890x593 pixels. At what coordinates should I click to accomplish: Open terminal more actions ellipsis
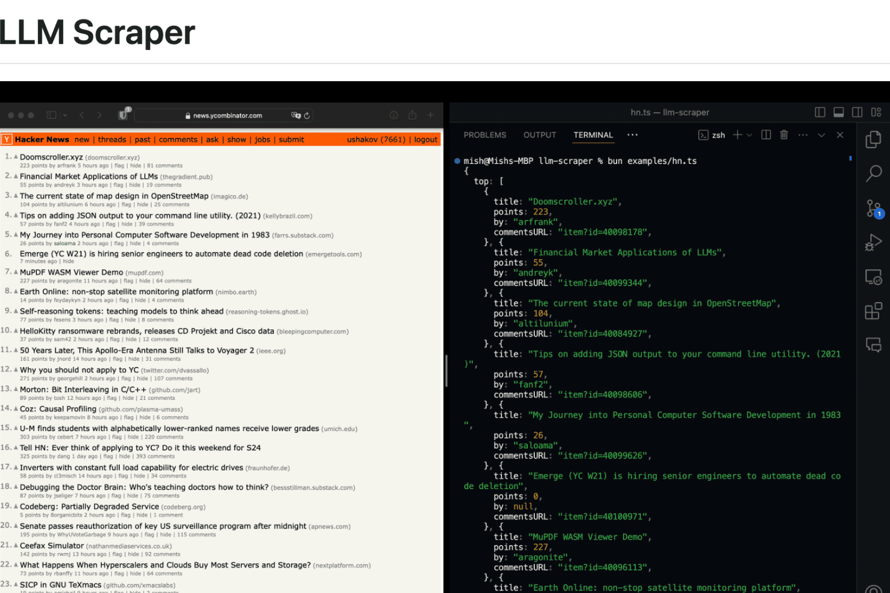point(803,135)
